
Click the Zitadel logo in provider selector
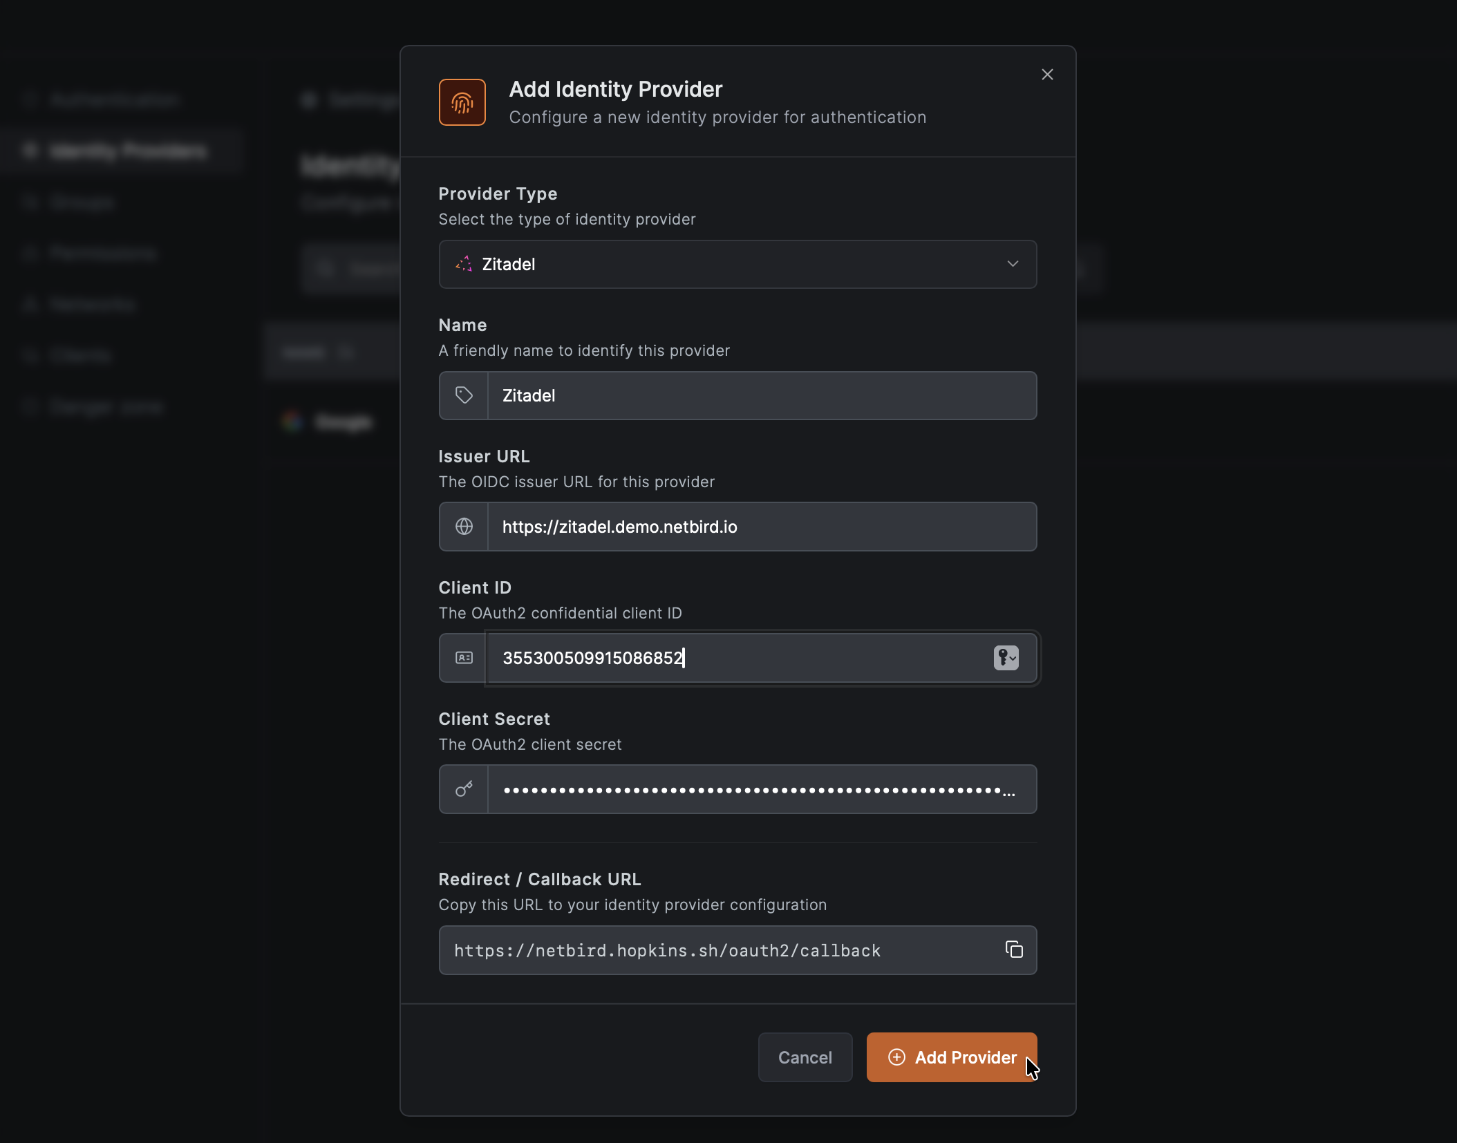[464, 264]
